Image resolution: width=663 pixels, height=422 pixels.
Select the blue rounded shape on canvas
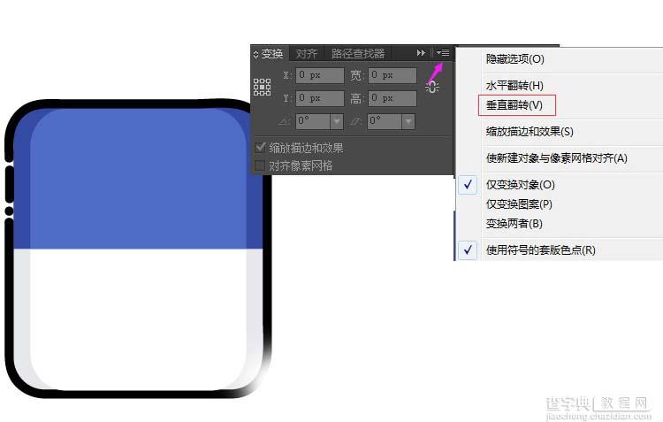[138, 178]
